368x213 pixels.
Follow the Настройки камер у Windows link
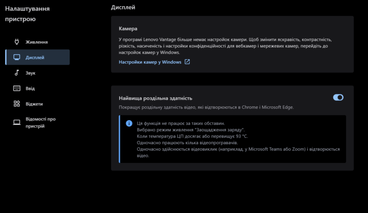pos(150,62)
